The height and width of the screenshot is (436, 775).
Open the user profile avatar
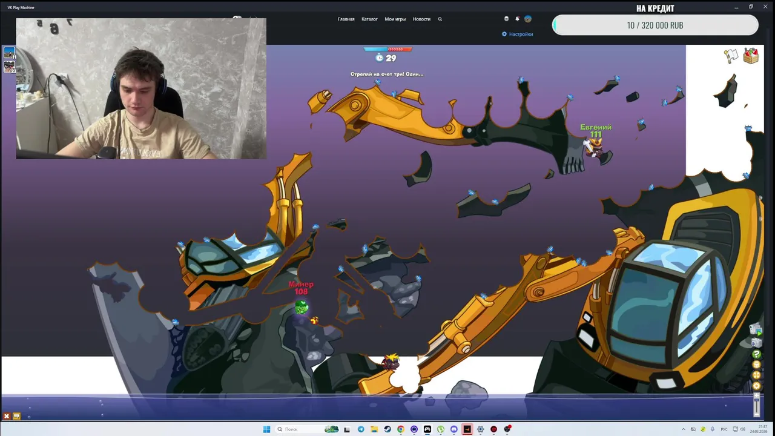pos(528,19)
